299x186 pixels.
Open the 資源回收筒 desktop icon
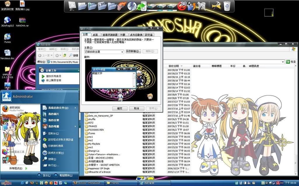pos(7,6)
